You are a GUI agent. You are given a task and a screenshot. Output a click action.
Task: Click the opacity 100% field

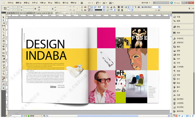[x=111, y=10]
